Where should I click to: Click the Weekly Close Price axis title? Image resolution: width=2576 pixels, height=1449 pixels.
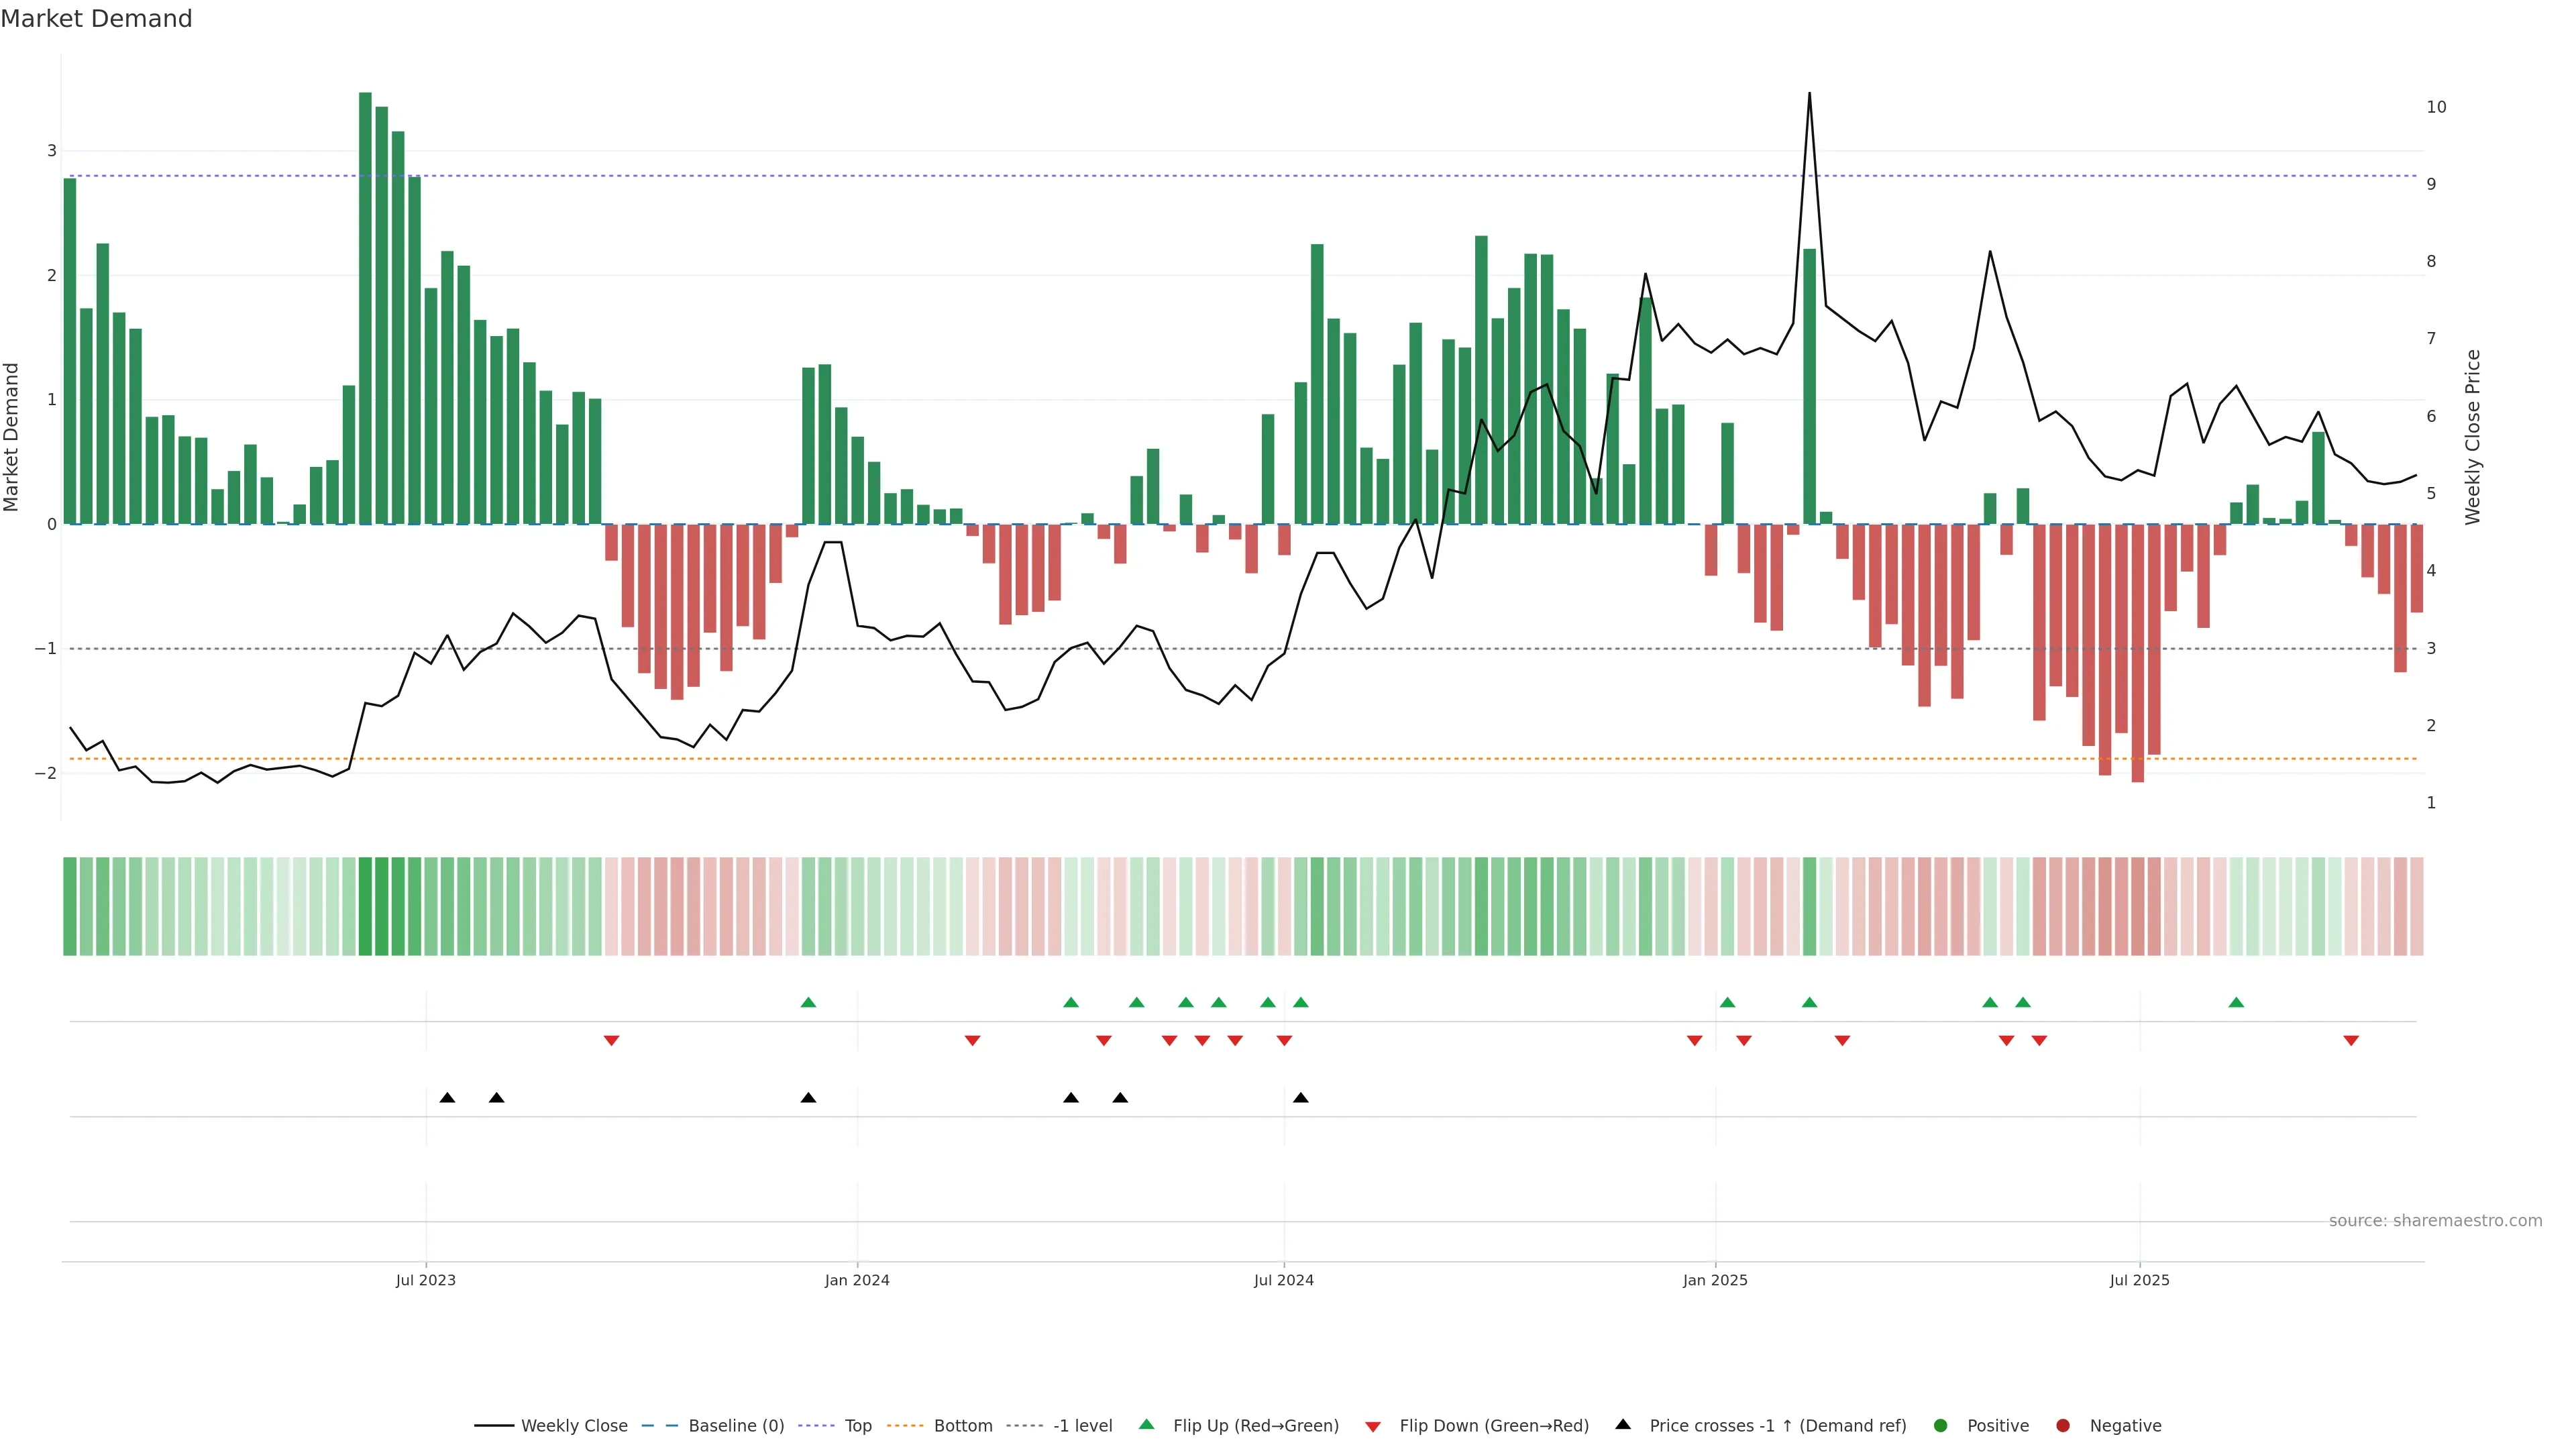2473,437
